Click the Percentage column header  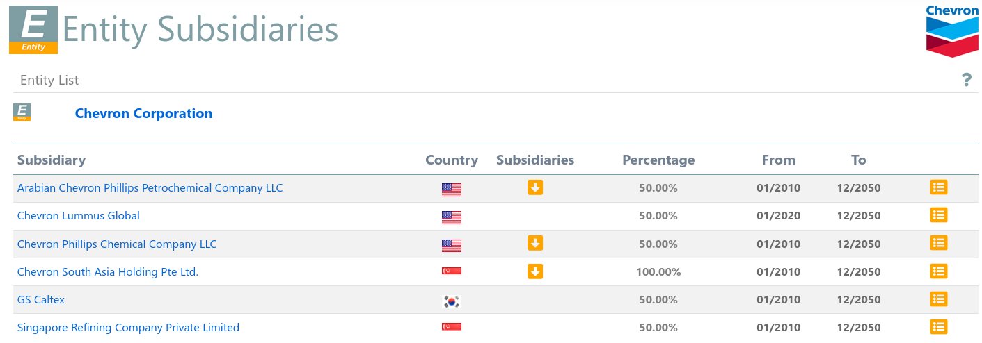click(x=658, y=160)
